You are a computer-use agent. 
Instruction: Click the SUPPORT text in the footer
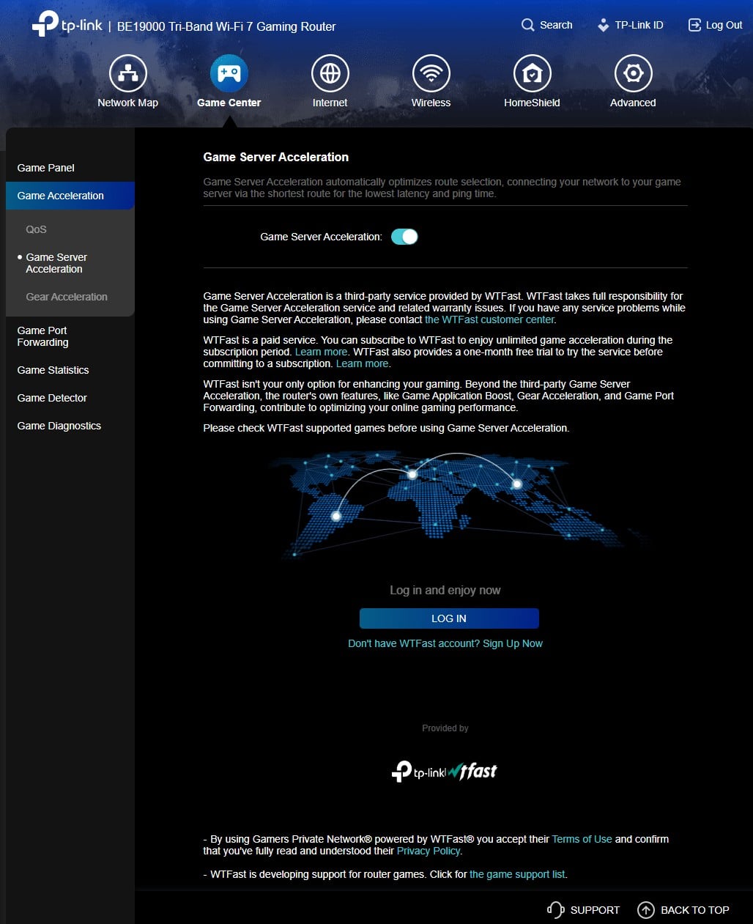(595, 910)
